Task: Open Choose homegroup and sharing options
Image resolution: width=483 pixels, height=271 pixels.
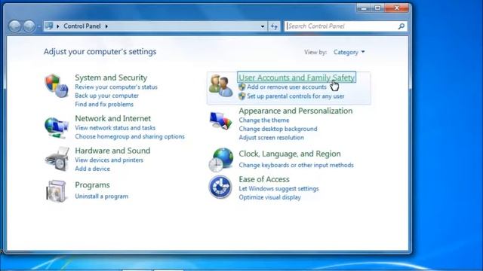Action: [130, 136]
